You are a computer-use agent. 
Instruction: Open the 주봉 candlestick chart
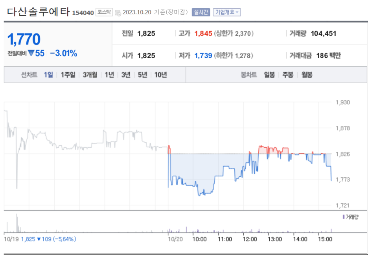pyautogui.click(x=288, y=75)
